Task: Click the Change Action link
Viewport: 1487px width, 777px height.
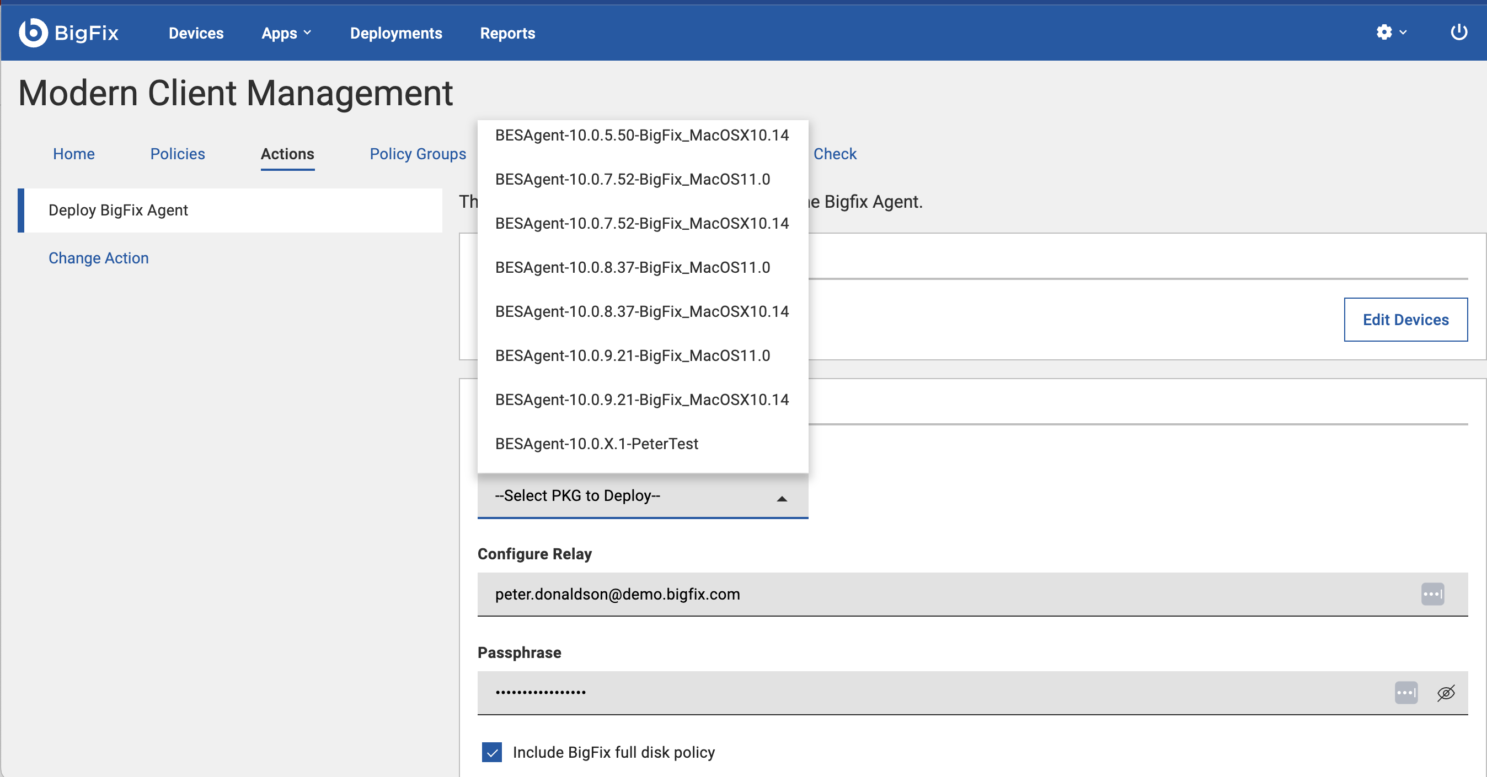Action: (x=99, y=258)
